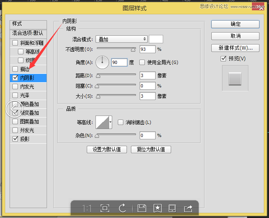Uncheck the 投影 checkbox
The height and width of the screenshot is (218, 269).
[x=15, y=139]
